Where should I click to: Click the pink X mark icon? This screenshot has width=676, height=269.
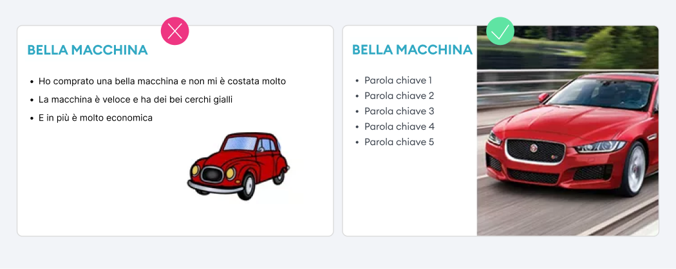point(174,31)
